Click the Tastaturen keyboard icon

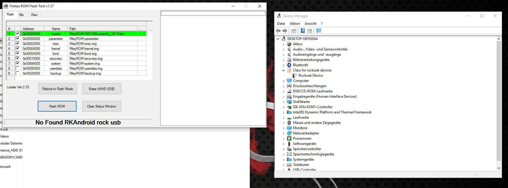[x=289, y=165]
